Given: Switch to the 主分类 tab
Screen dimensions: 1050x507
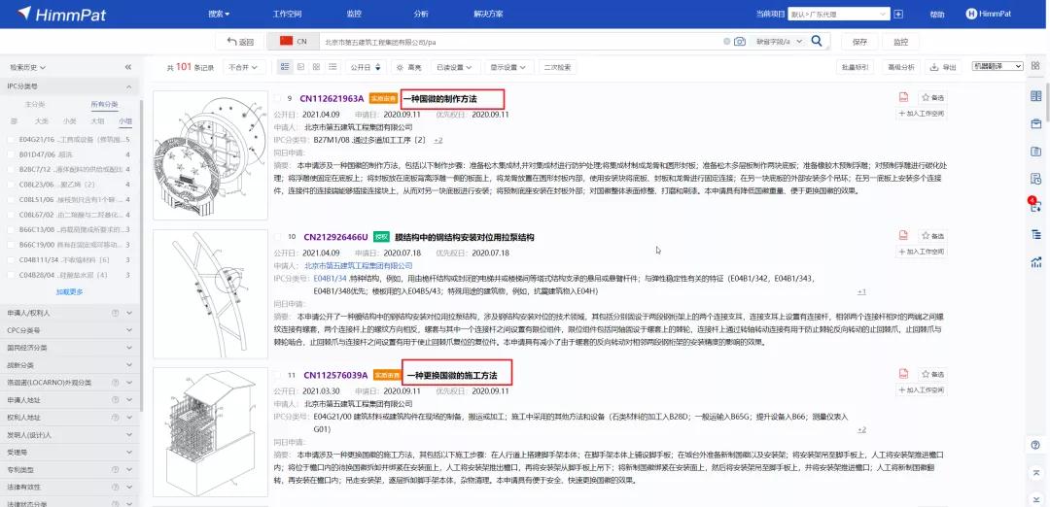Looking at the screenshot, I should tap(35, 104).
